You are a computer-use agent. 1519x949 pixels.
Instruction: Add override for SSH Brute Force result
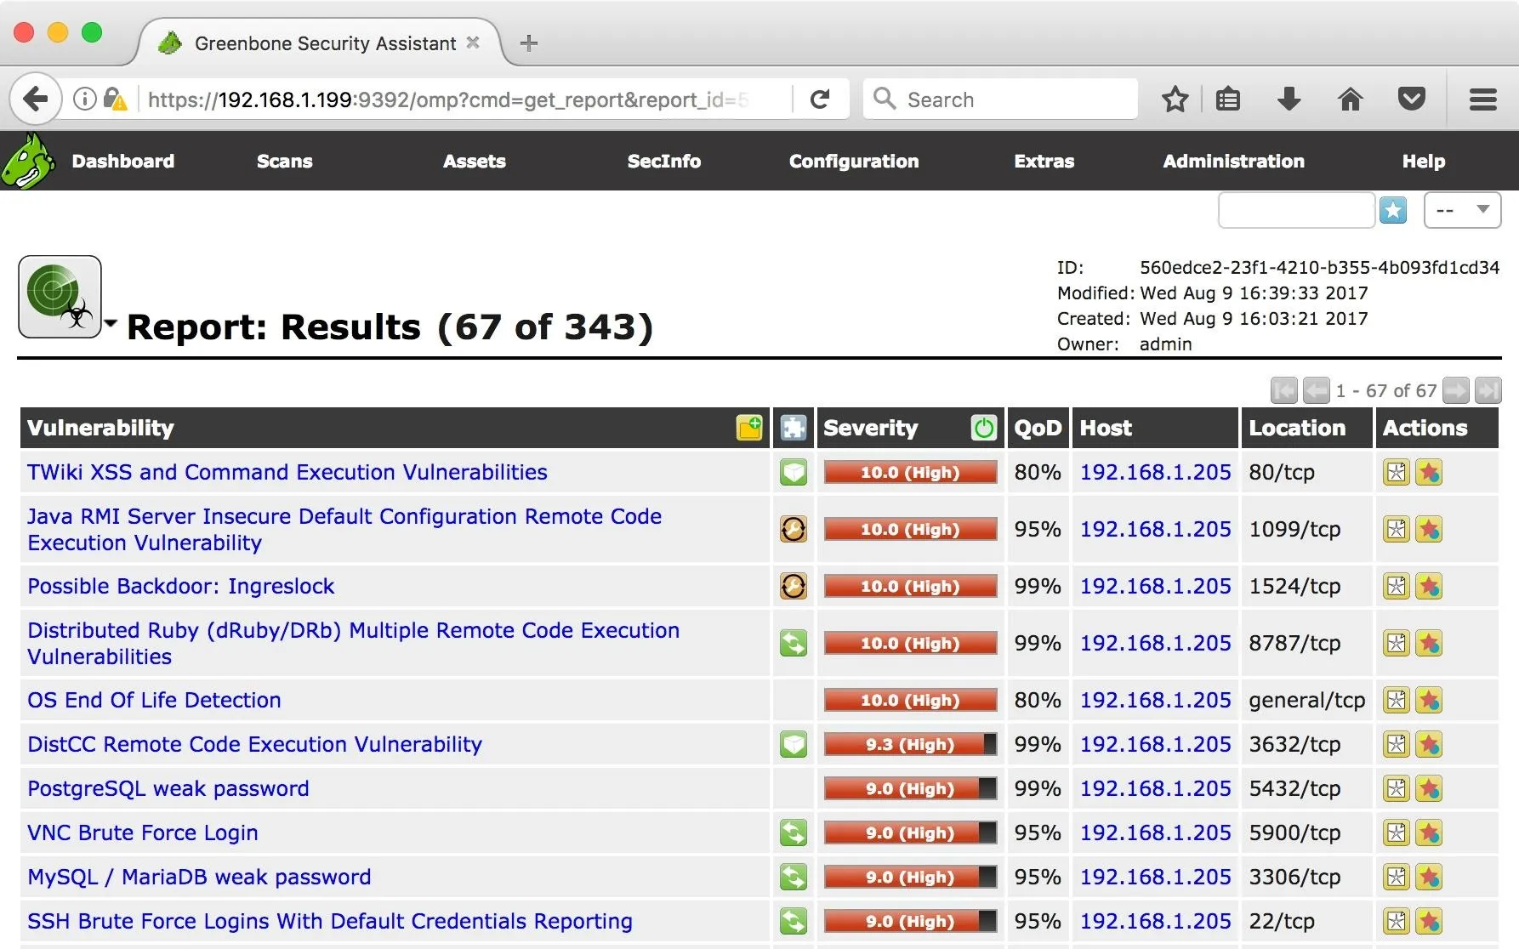1429,921
